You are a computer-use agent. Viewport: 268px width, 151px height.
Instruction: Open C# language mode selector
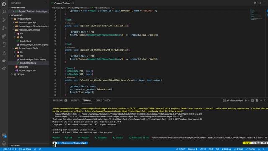[217, 149]
